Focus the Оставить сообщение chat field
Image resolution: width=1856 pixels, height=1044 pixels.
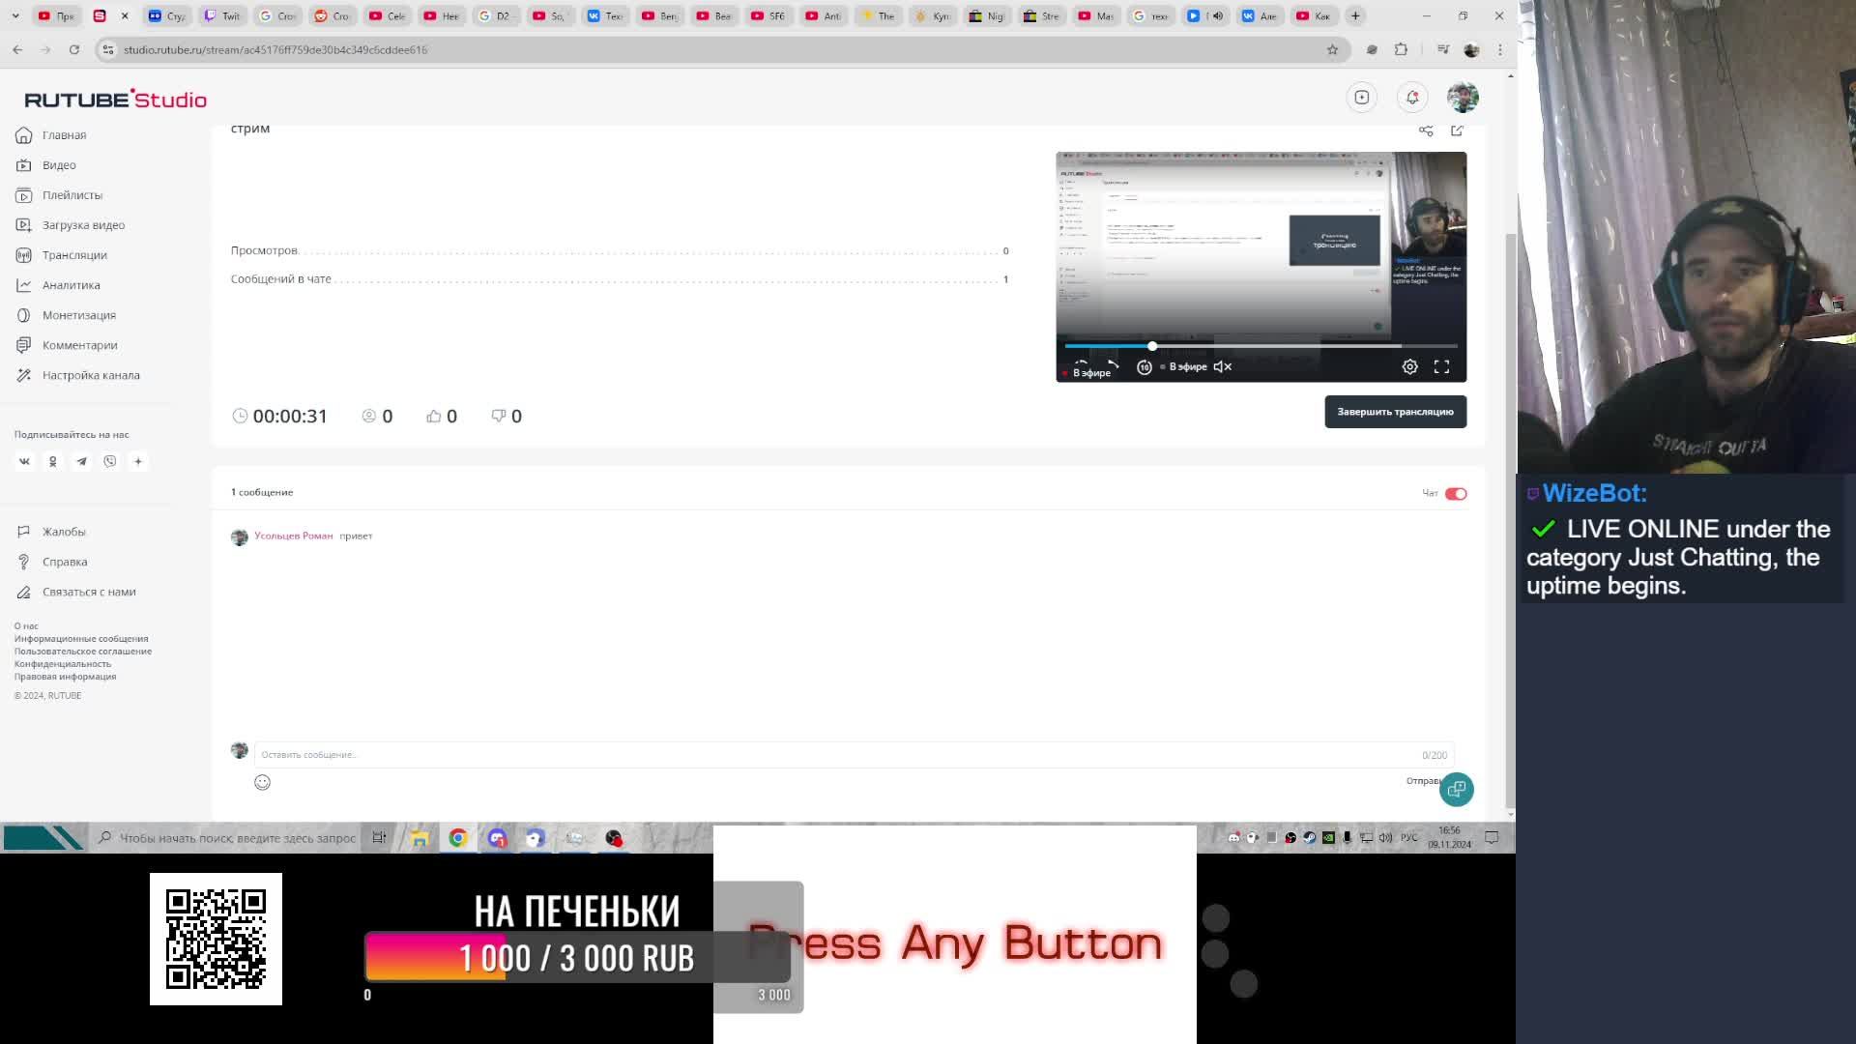[x=831, y=754]
